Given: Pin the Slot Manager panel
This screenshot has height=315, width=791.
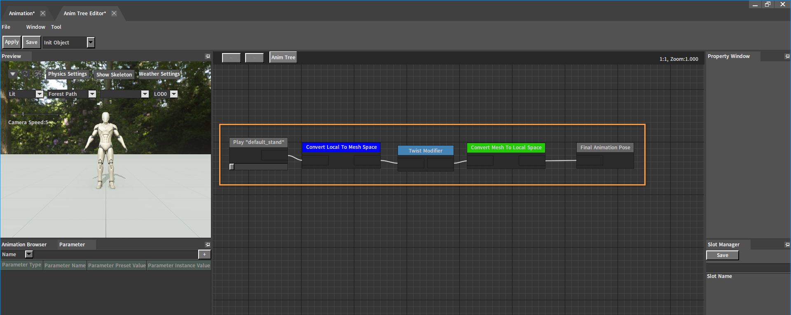Looking at the screenshot, I should (787, 245).
